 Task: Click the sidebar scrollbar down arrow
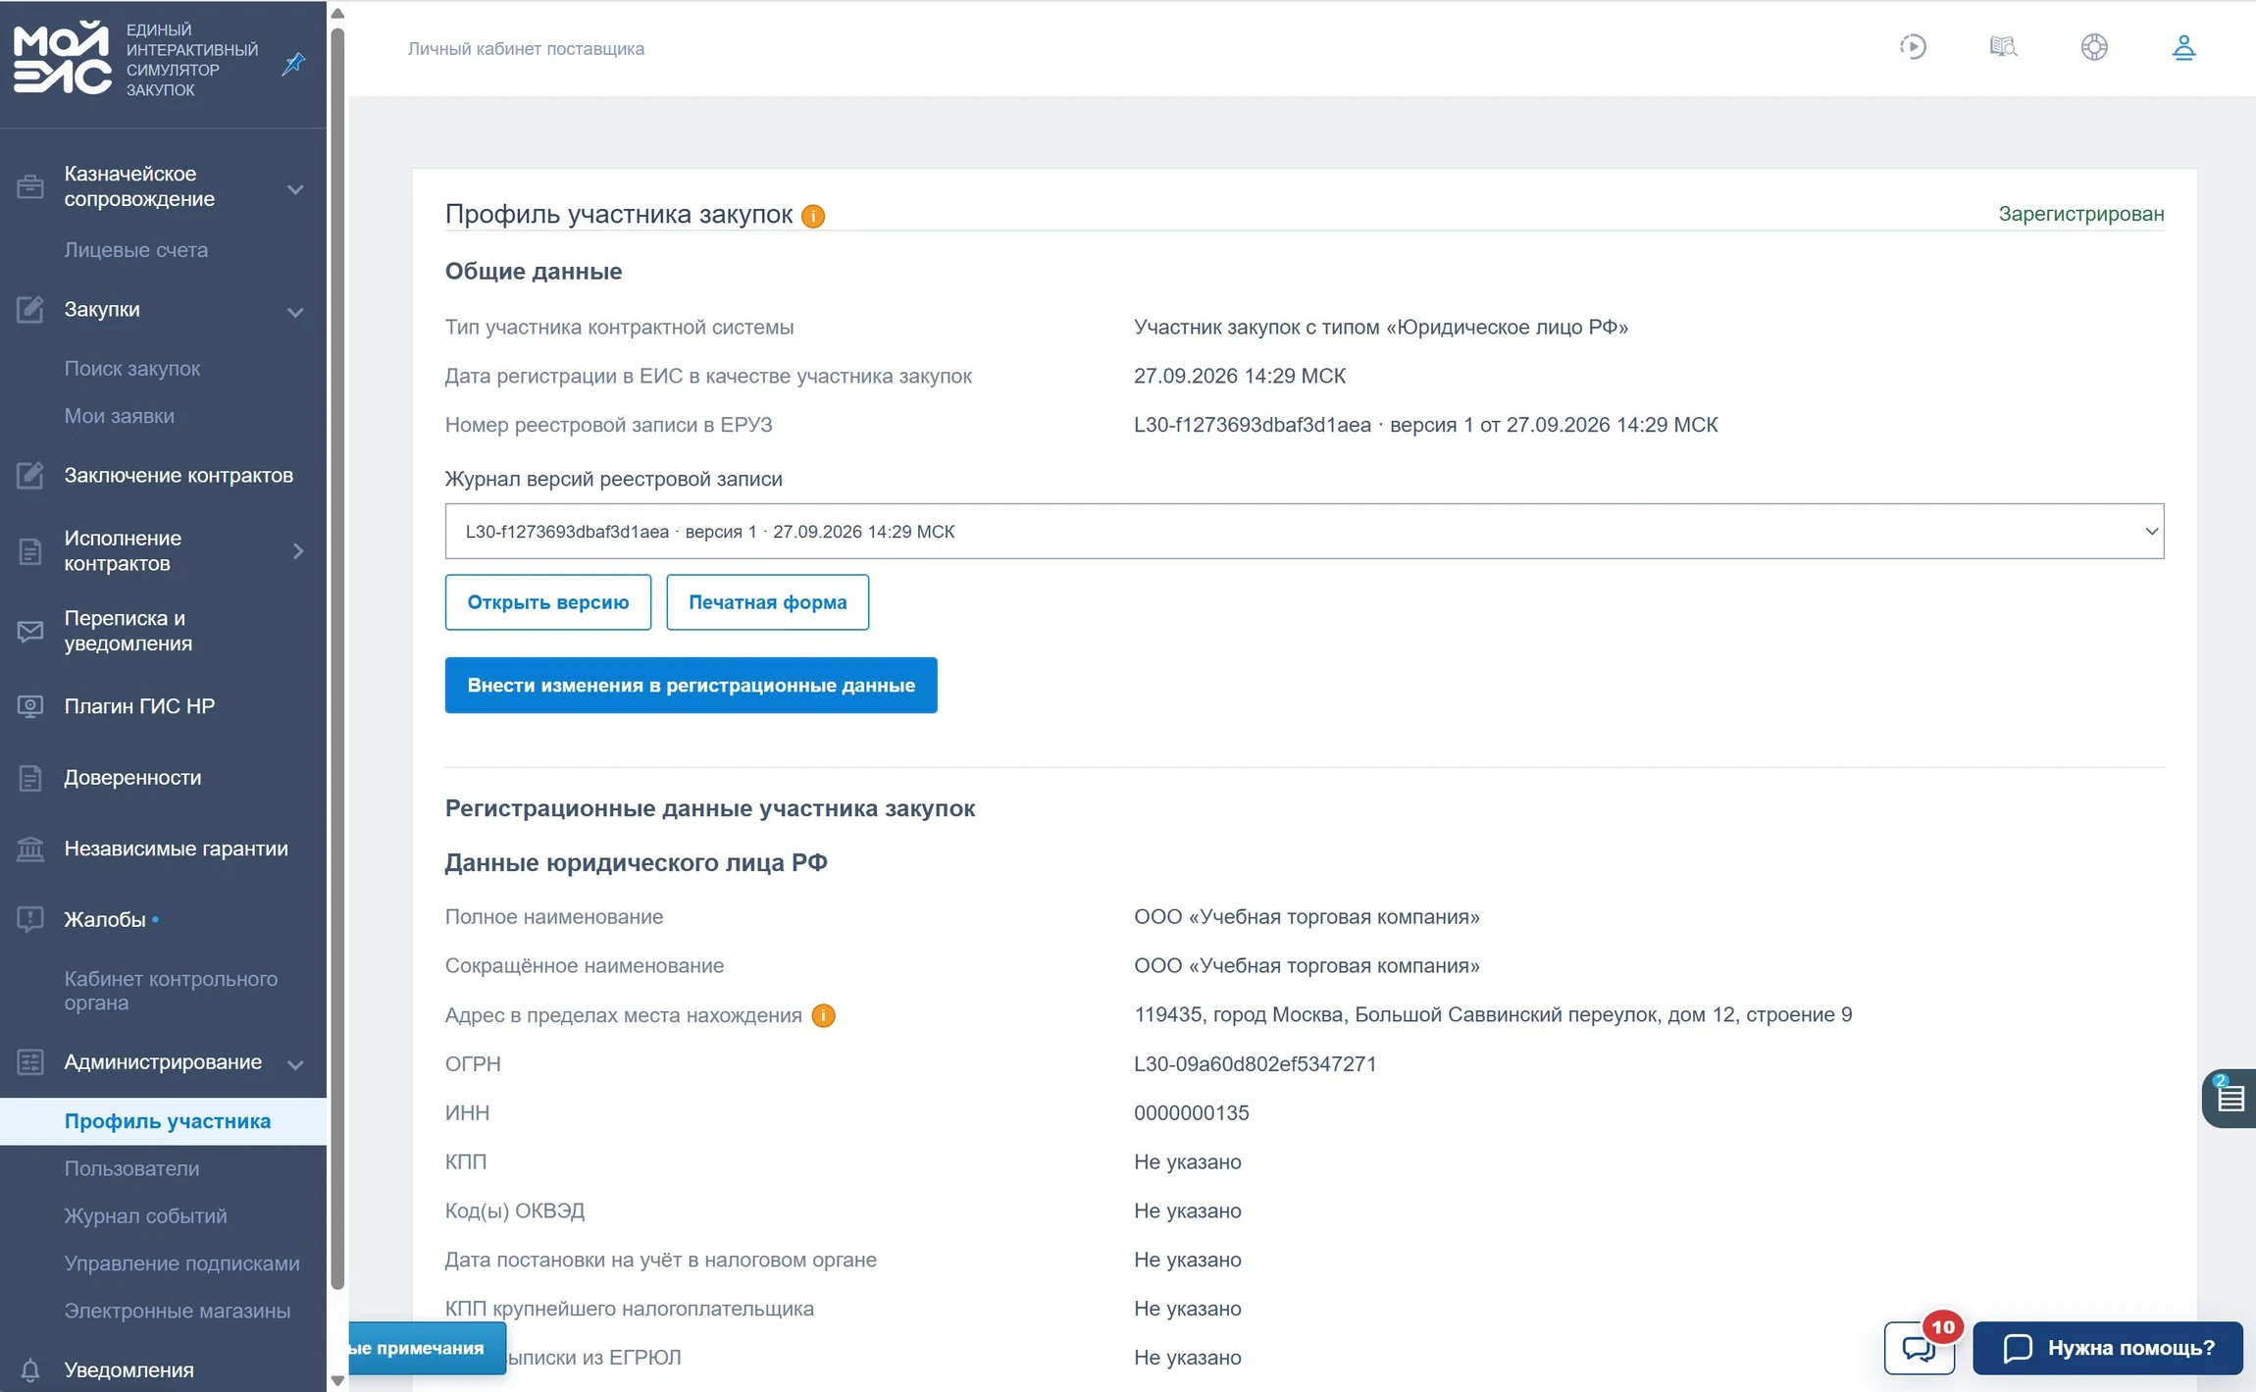coord(337,1380)
